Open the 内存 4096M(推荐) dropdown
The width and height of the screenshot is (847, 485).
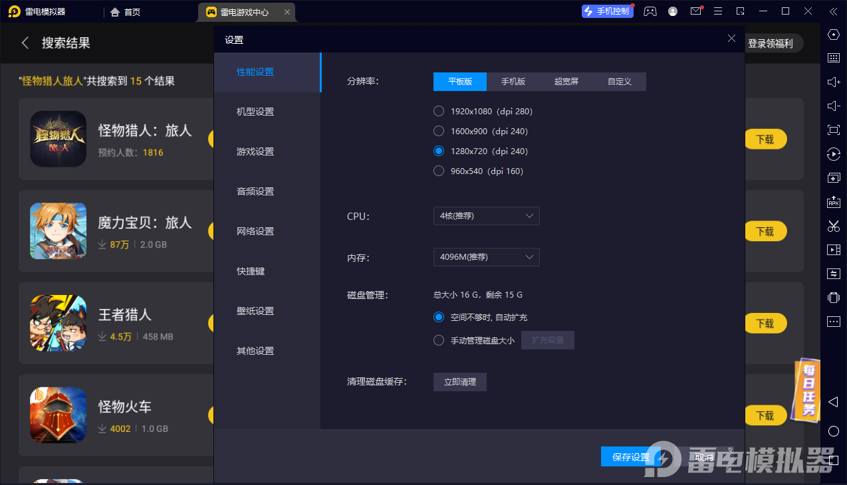pos(486,257)
